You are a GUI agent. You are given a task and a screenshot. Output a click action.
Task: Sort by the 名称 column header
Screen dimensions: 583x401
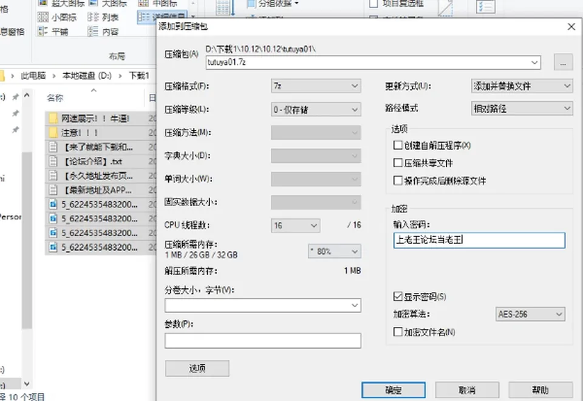(x=55, y=98)
